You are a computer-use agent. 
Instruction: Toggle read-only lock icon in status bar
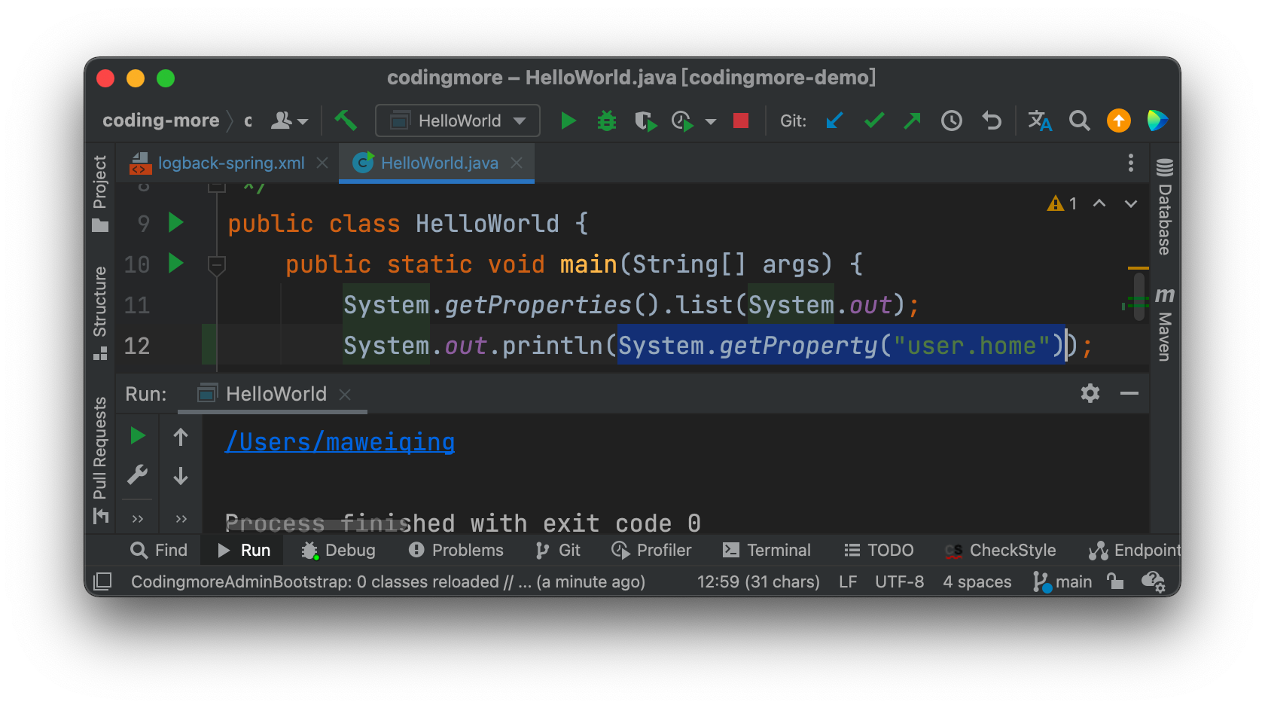1115,581
